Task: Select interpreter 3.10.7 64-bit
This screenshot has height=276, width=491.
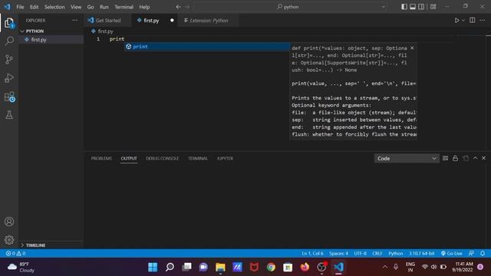Action: point(421,253)
